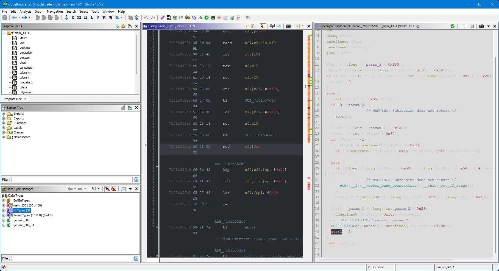Expand the Functions node in Symbol Tree
499x271 pixels.
[4, 123]
